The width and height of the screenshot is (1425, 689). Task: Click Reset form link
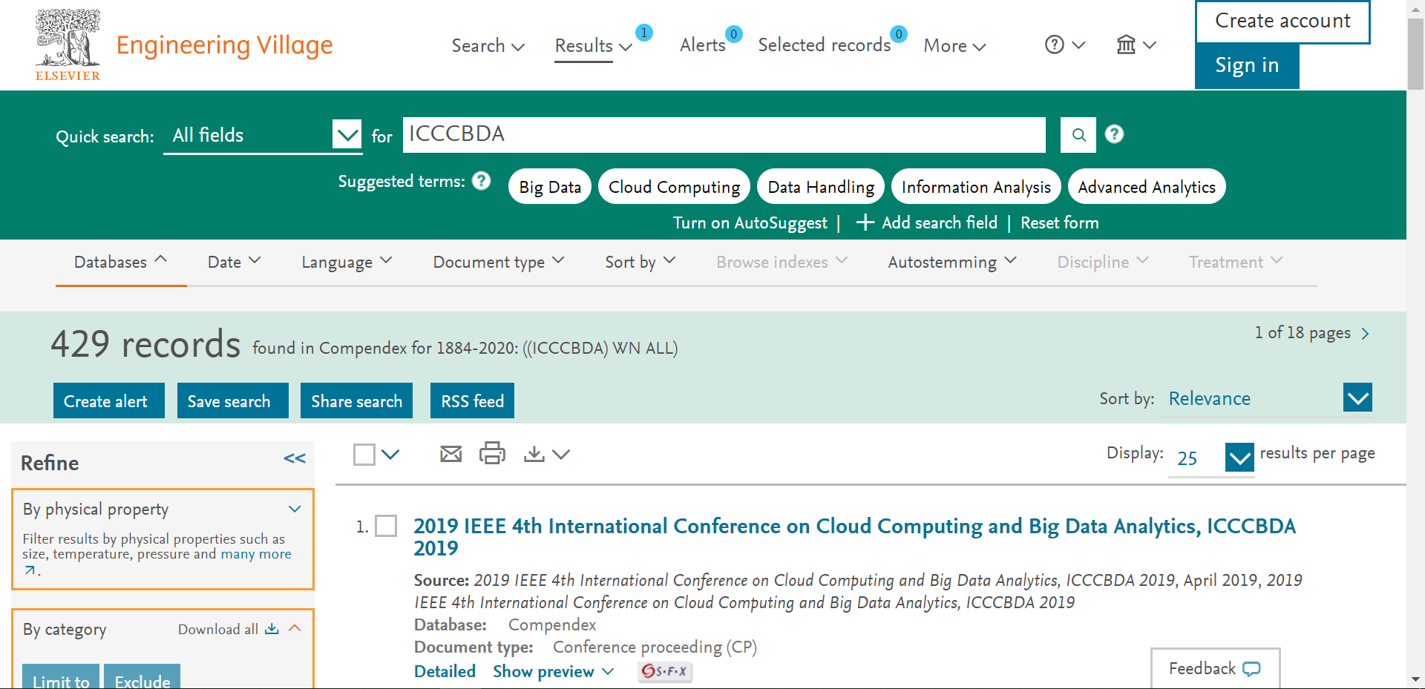click(1059, 222)
